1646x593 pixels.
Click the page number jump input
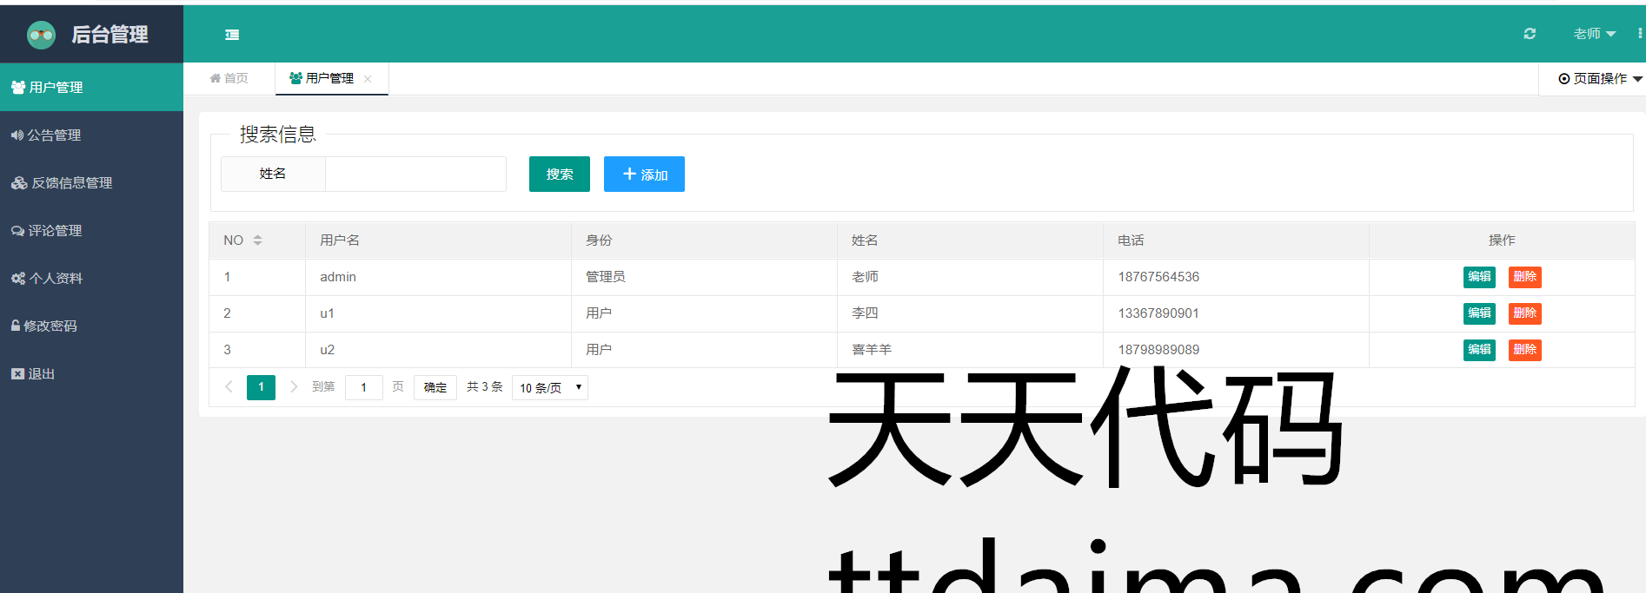point(364,387)
